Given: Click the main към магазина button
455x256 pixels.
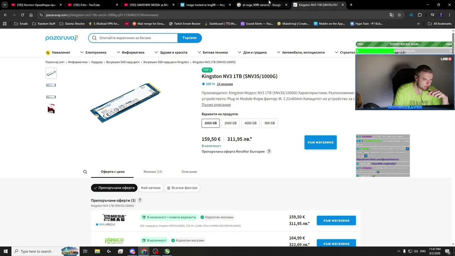Looking at the screenshot, I should point(320,142).
